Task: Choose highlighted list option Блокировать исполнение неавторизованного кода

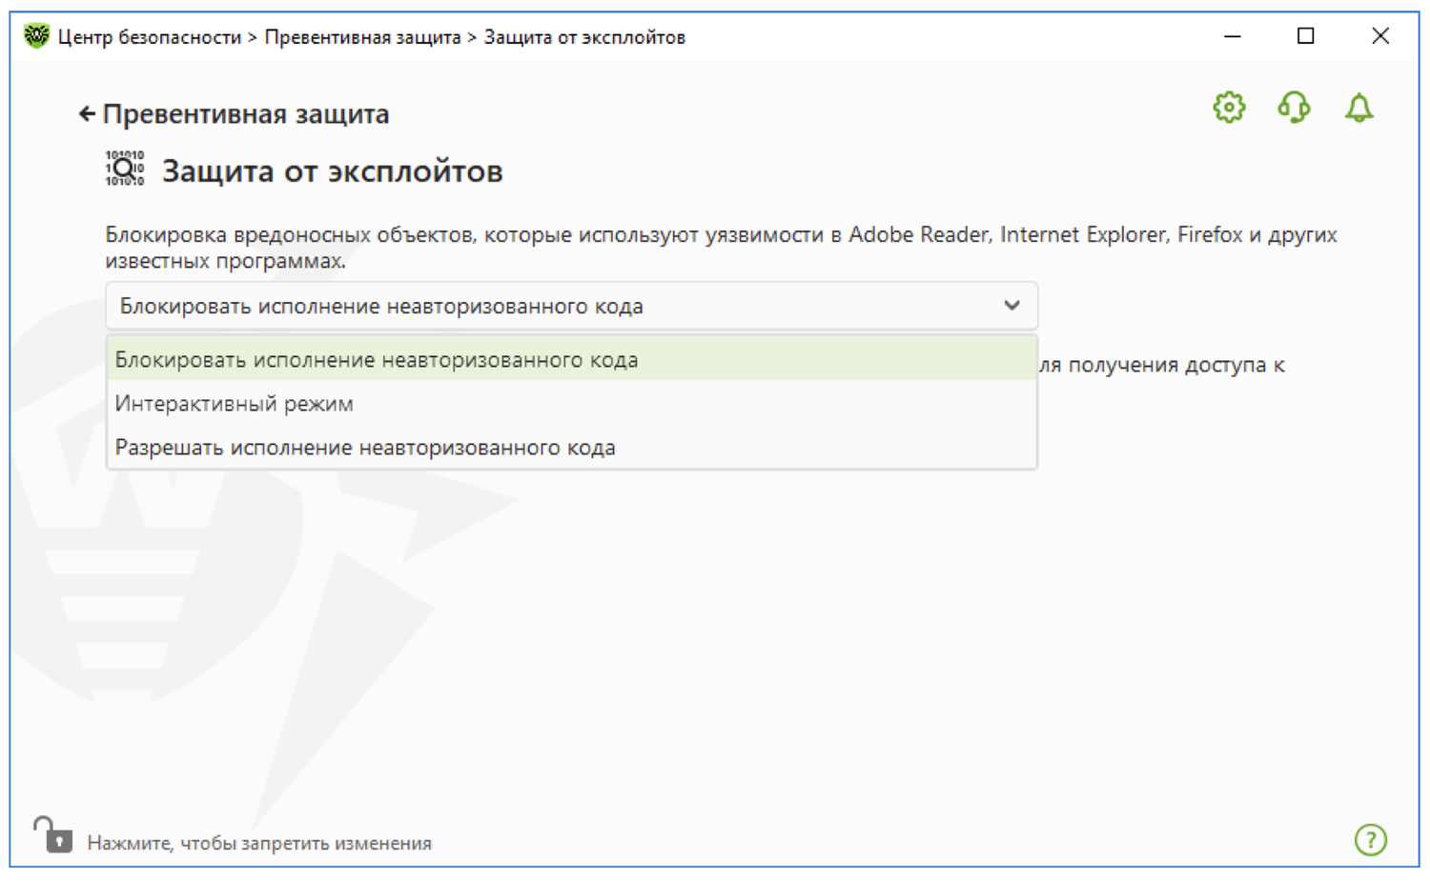Action: [x=377, y=360]
